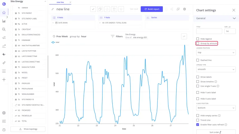Open the search magnifier sidebar icon

[x=4, y=29]
